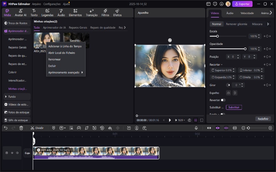Expand Aprimoramento avançado submenu
276x172 pixels.
(x=66, y=73)
